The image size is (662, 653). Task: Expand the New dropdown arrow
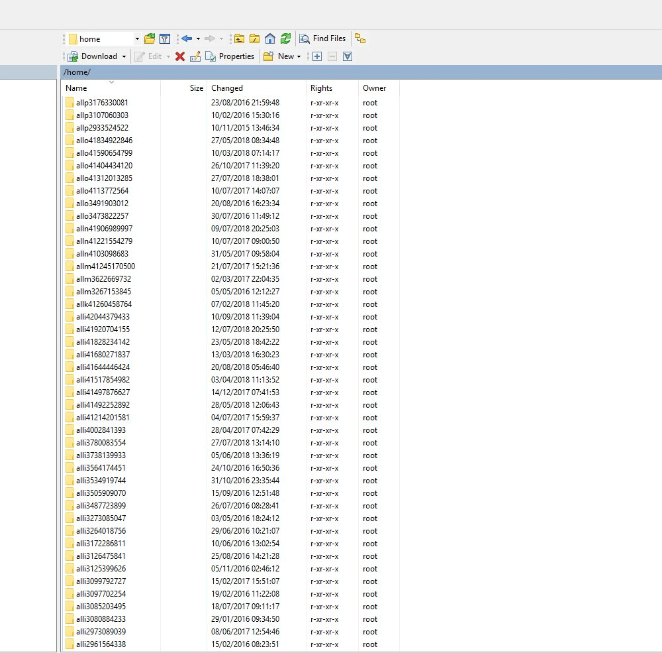(x=299, y=56)
